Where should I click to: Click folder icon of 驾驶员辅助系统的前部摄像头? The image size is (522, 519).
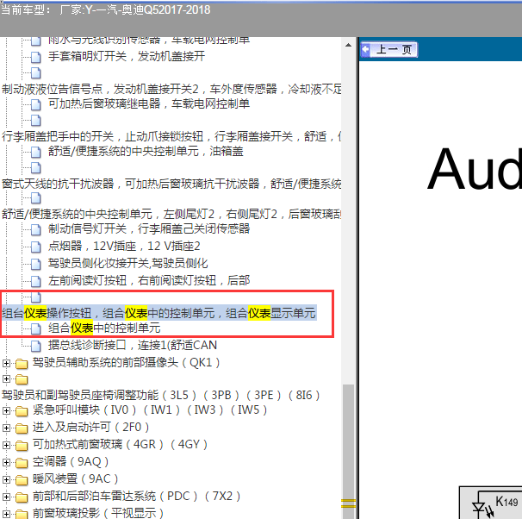(22, 364)
